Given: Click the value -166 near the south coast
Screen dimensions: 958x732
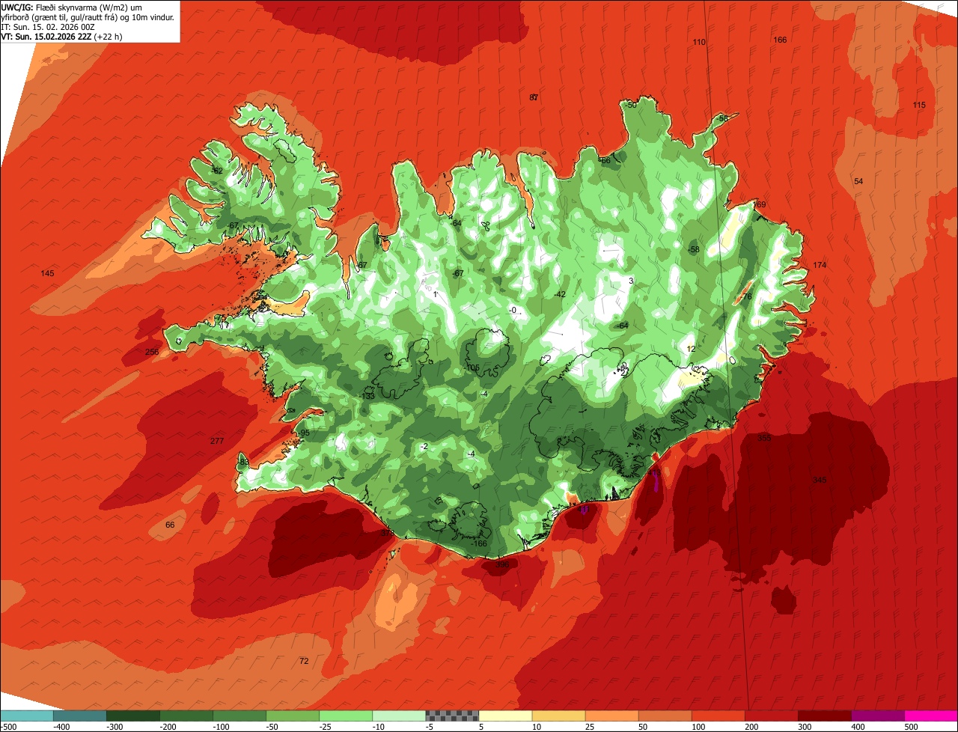Looking at the screenshot, I should click(479, 543).
